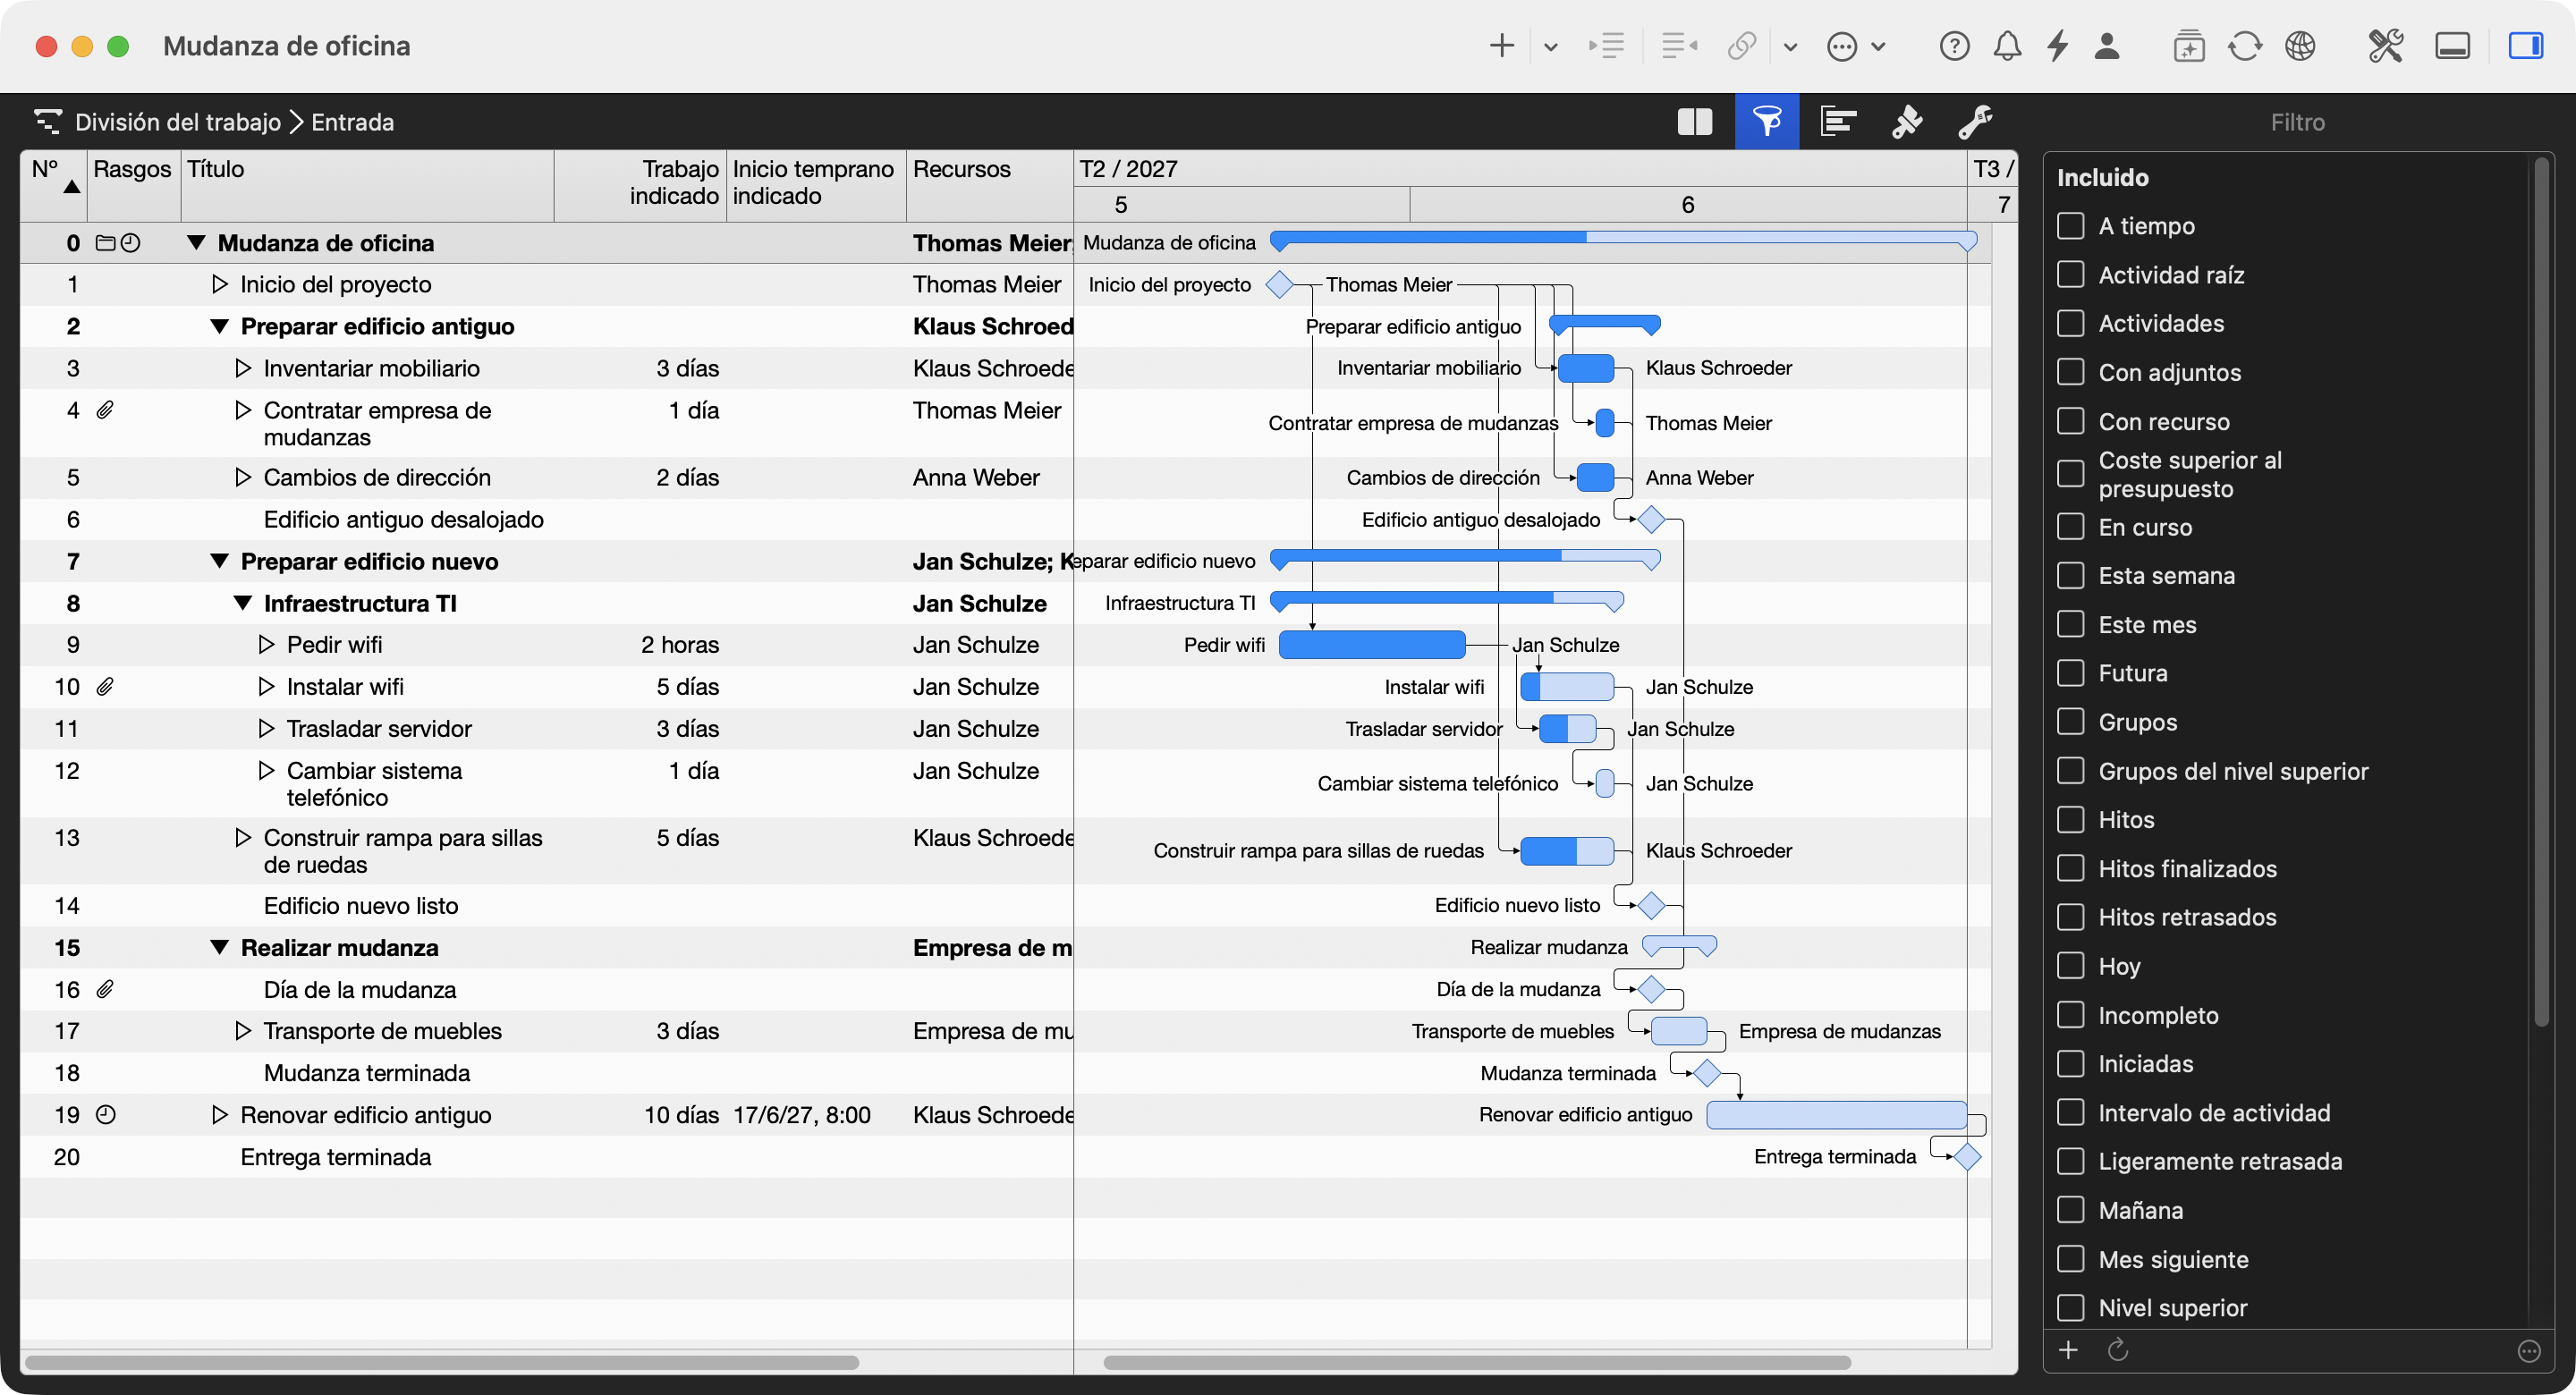The image size is (2576, 1395).
Task: Expand the 'Inicio del proyecto' row
Action: 220,284
